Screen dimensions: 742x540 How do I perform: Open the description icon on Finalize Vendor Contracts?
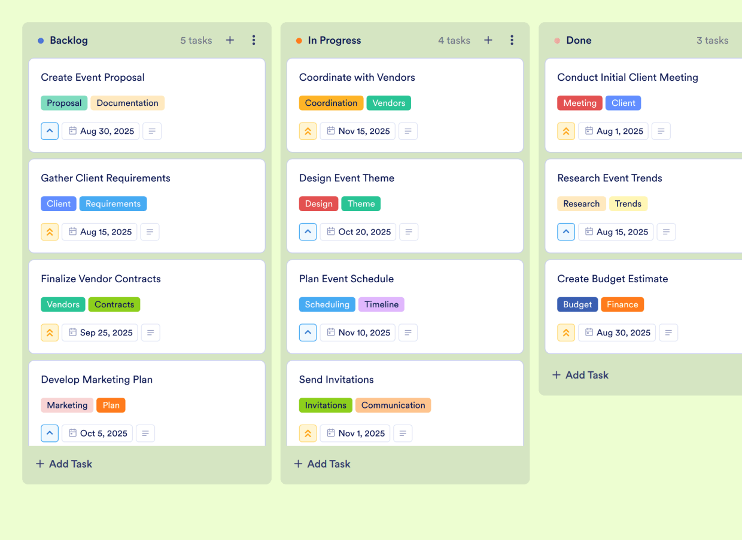pyautogui.click(x=150, y=332)
